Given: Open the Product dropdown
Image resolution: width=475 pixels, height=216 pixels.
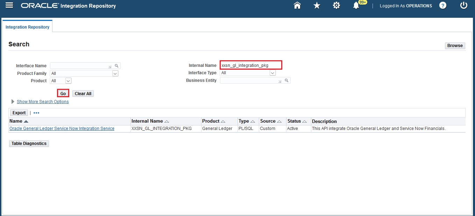Looking at the screenshot, I should pos(61,80).
